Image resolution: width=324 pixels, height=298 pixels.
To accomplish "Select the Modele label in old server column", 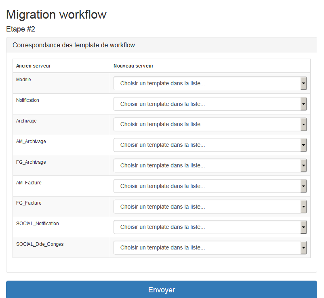I will click(x=23, y=80).
